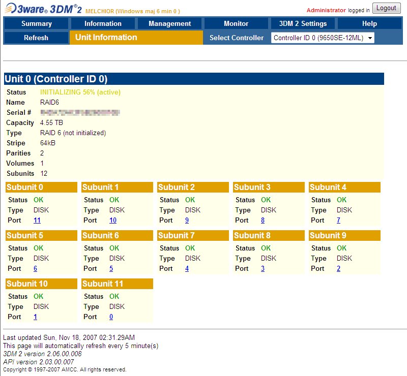Open the Information menu
The height and width of the screenshot is (376, 407).
pos(103,23)
